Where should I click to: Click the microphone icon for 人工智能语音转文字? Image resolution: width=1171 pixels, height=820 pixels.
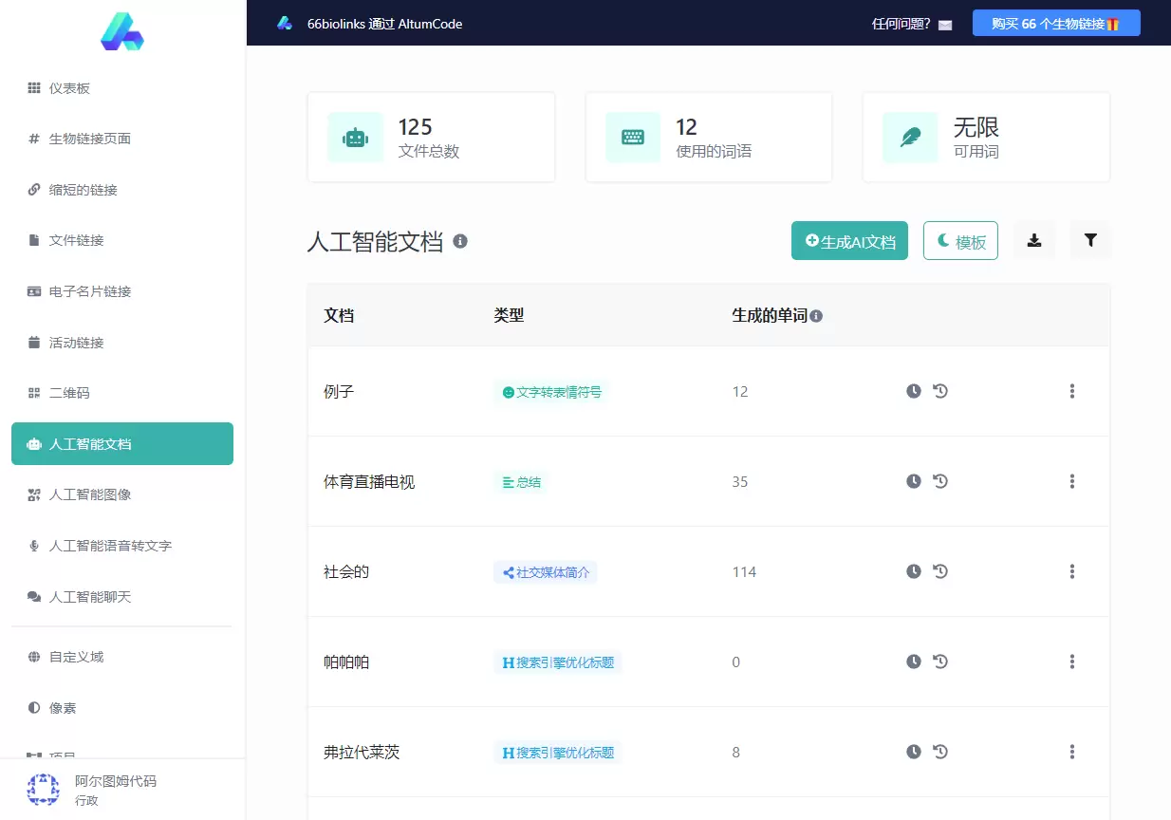[34, 546]
